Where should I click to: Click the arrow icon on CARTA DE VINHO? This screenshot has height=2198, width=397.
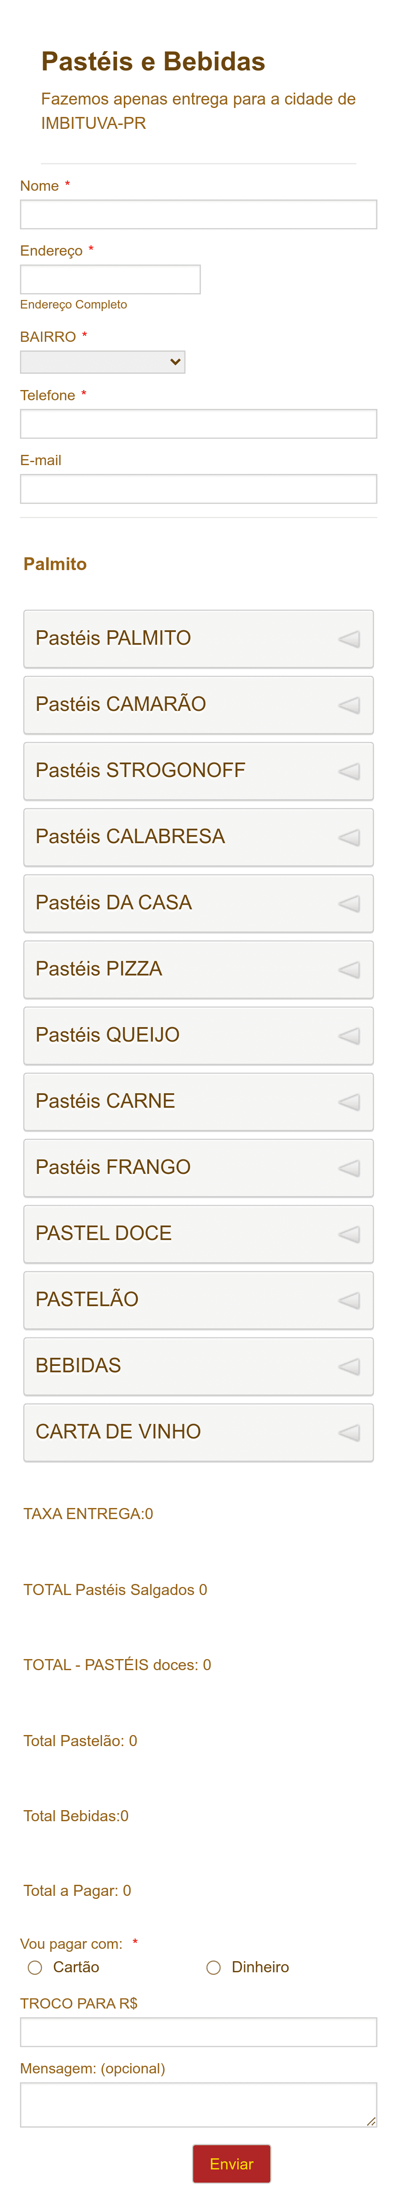coord(348,1432)
